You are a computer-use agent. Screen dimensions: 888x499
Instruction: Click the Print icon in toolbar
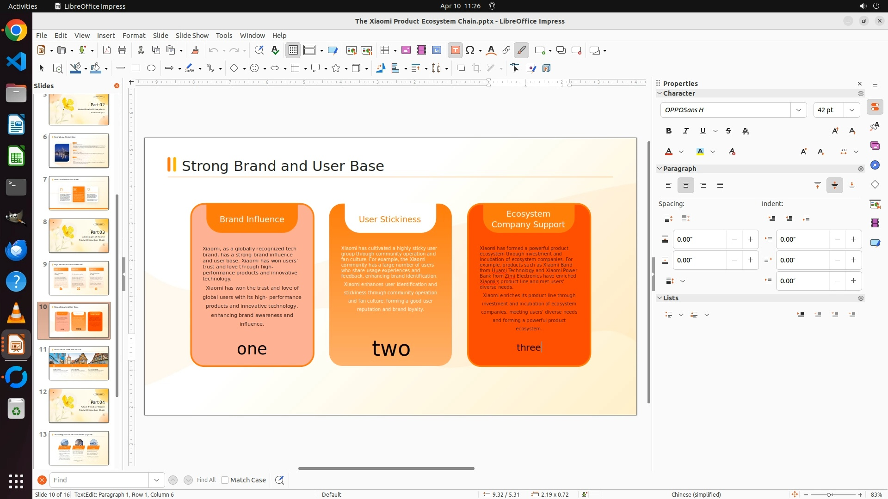coord(122,50)
